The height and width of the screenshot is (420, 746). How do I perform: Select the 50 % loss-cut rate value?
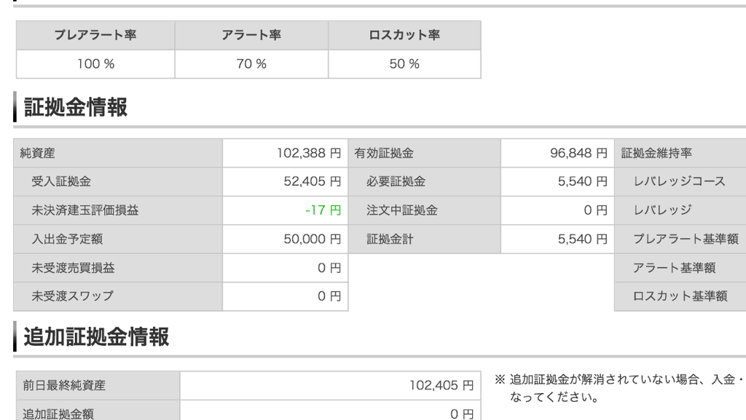(x=404, y=64)
